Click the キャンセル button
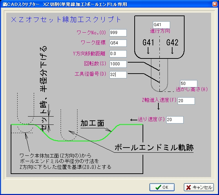 (199, 187)
